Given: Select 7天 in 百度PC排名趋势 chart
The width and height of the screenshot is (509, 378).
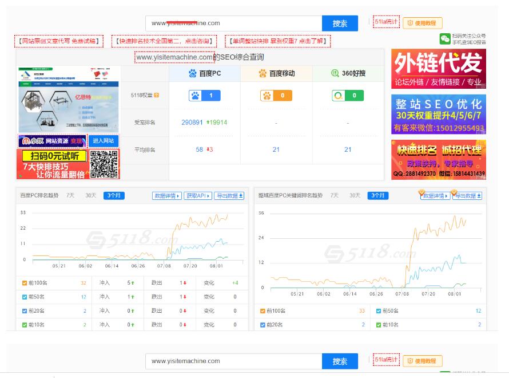Looking at the screenshot, I should (70, 195).
